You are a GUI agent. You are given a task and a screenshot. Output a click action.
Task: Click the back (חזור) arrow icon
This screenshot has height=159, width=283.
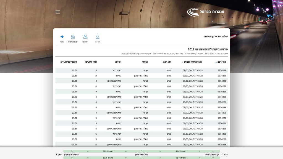point(62,37)
